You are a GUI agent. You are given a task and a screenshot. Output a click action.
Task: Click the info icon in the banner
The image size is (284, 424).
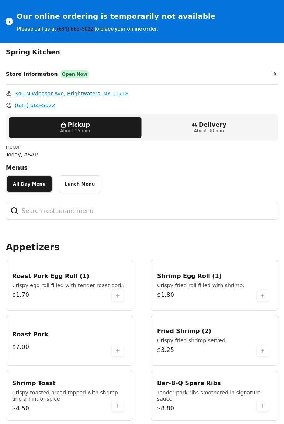(x=10, y=22)
